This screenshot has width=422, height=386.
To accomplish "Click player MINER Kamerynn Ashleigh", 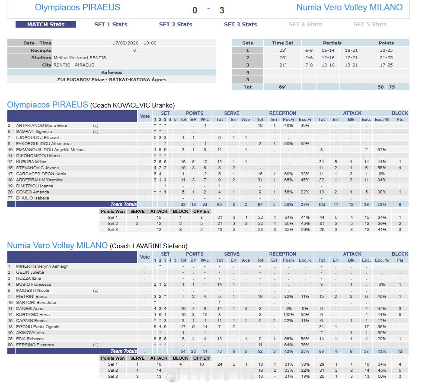I will point(42,266).
